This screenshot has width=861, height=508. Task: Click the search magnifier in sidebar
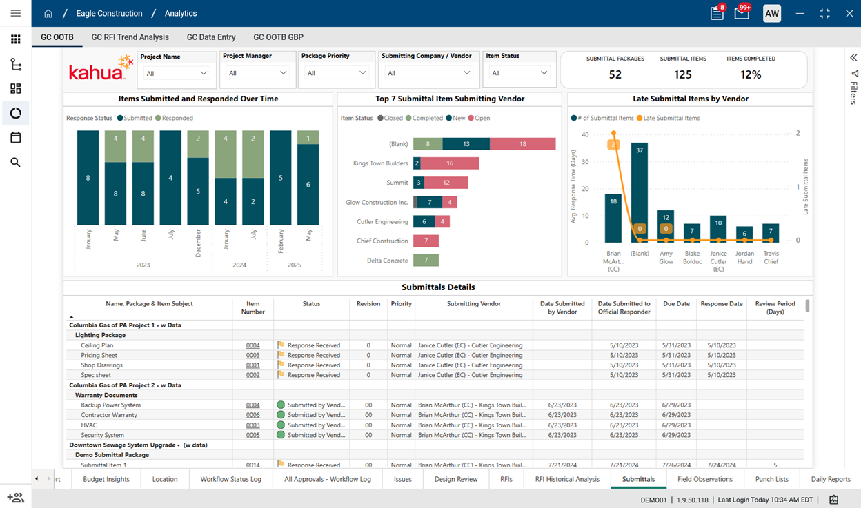pyautogui.click(x=15, y=163)
